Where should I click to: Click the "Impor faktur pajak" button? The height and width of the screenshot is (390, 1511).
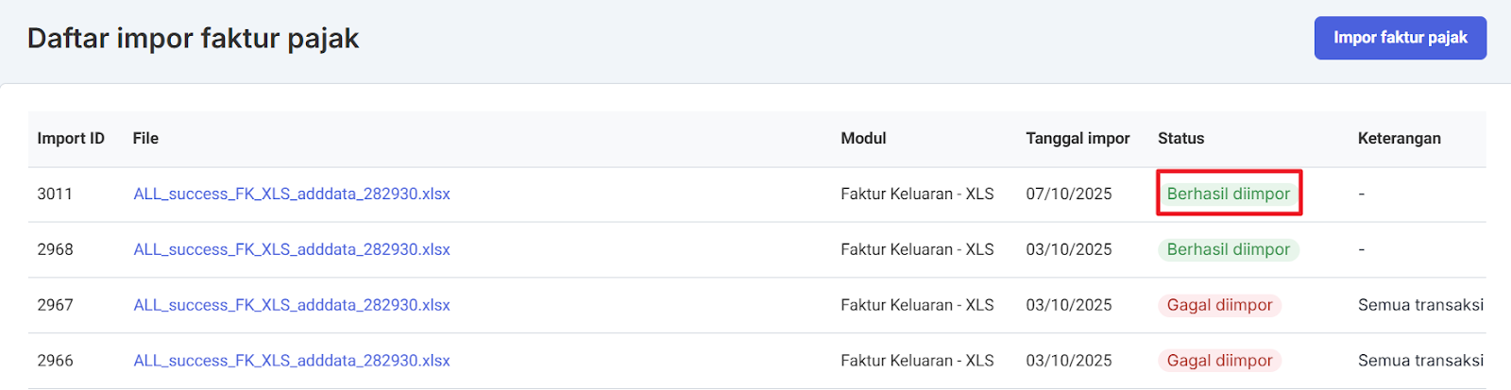click(x=1400, y=38)
